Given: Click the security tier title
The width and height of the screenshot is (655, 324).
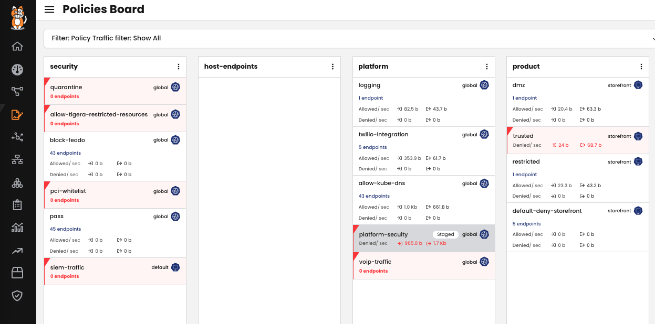Looking at the screenshot, I should point(64,67).
